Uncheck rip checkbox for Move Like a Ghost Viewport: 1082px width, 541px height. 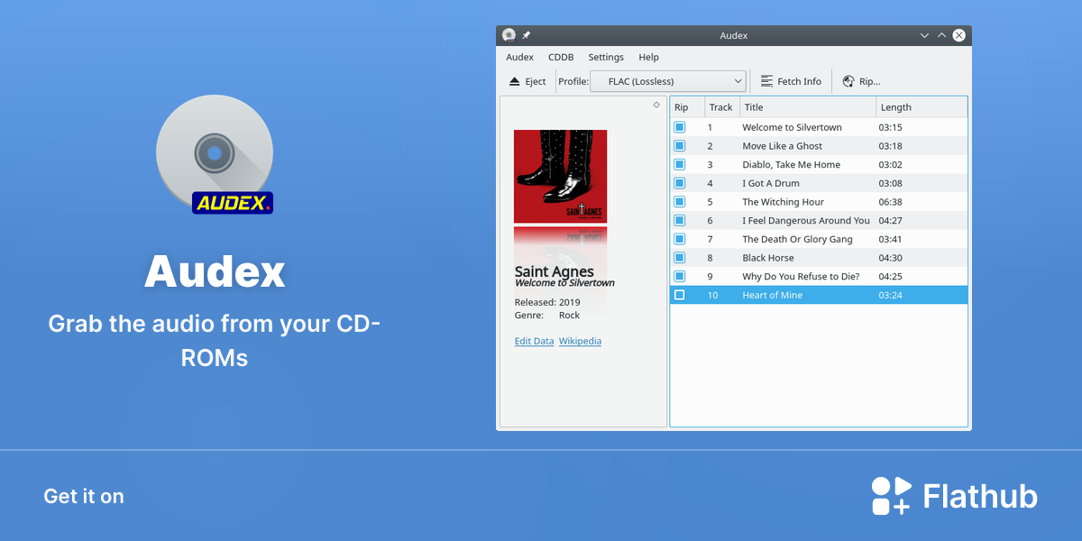tap(680, 146)
